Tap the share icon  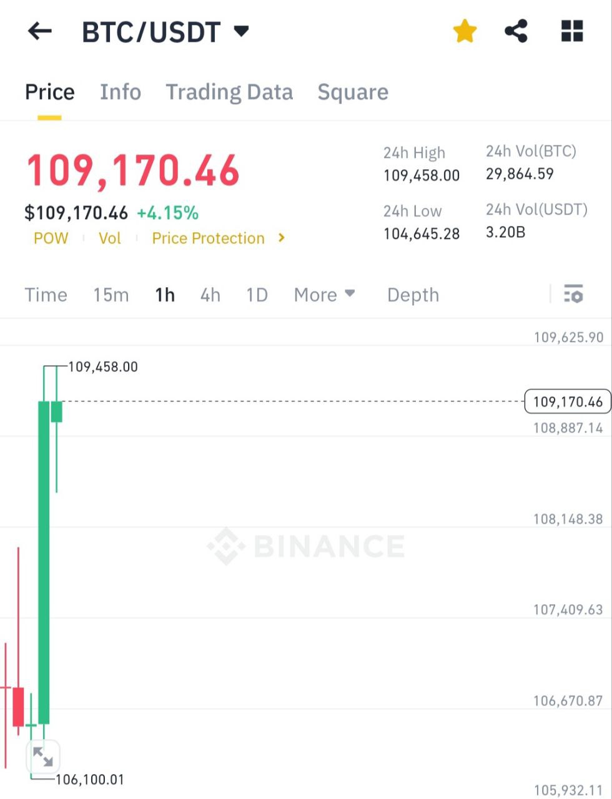(516, 31)
